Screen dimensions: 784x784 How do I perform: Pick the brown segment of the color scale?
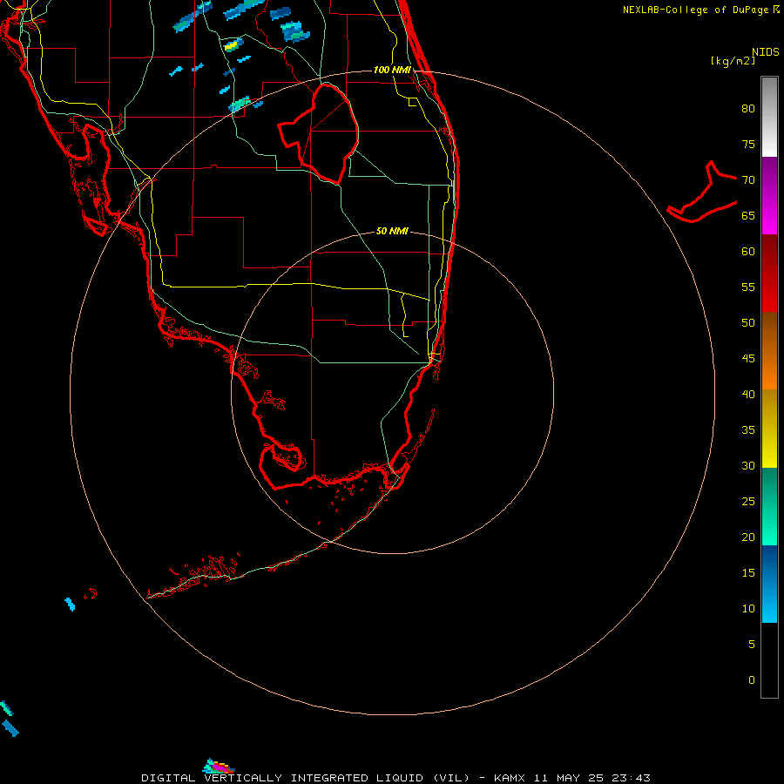769,350
